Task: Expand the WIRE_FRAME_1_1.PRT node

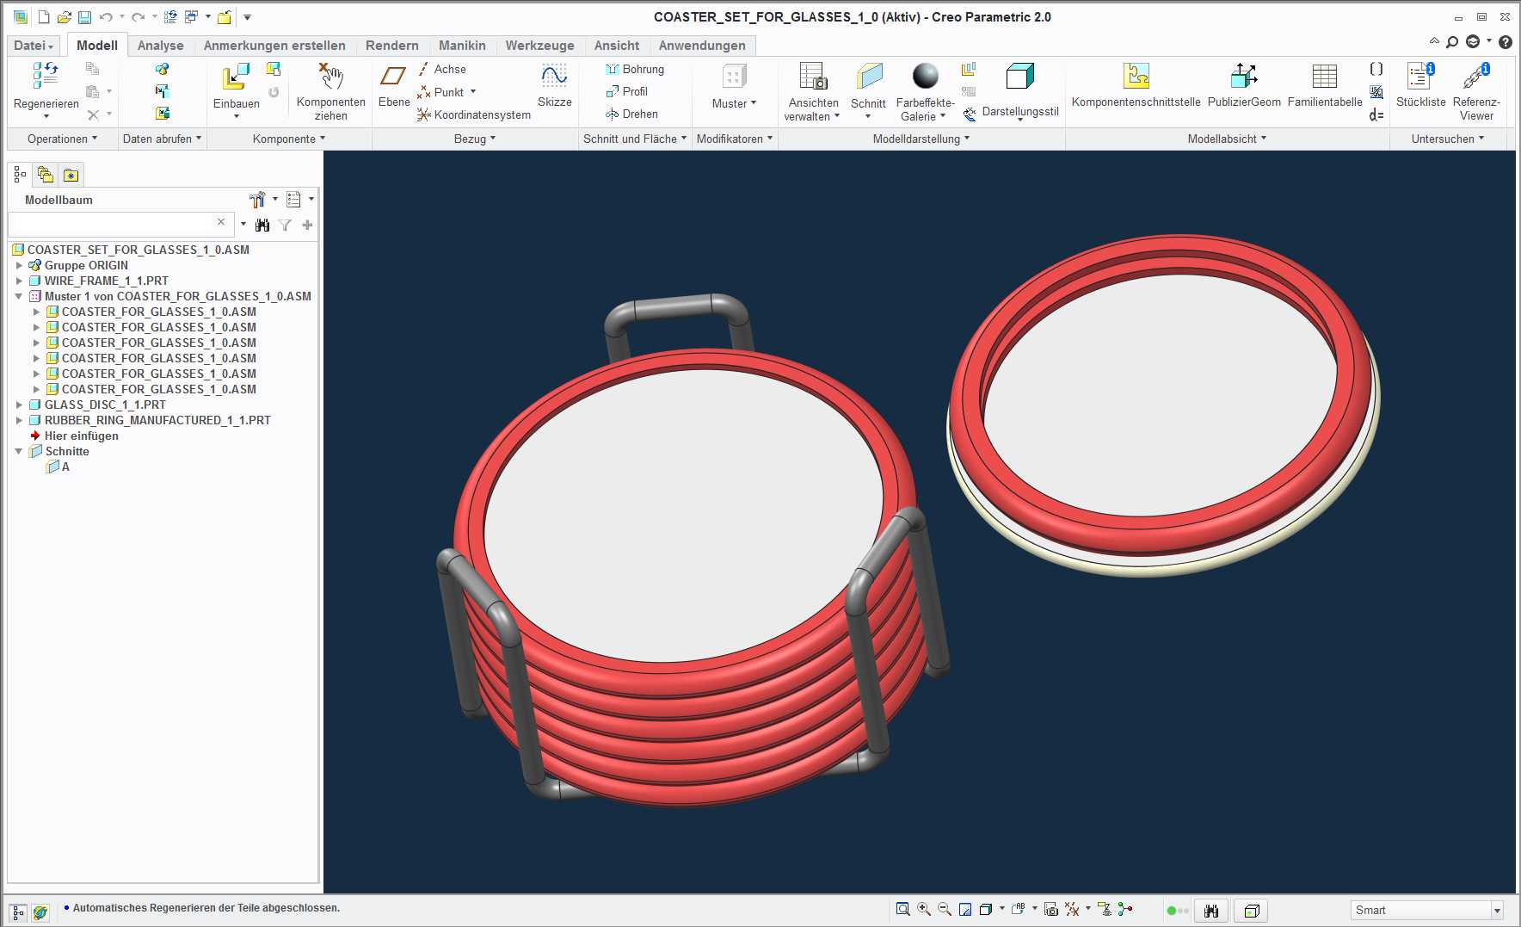Action: 19,281
